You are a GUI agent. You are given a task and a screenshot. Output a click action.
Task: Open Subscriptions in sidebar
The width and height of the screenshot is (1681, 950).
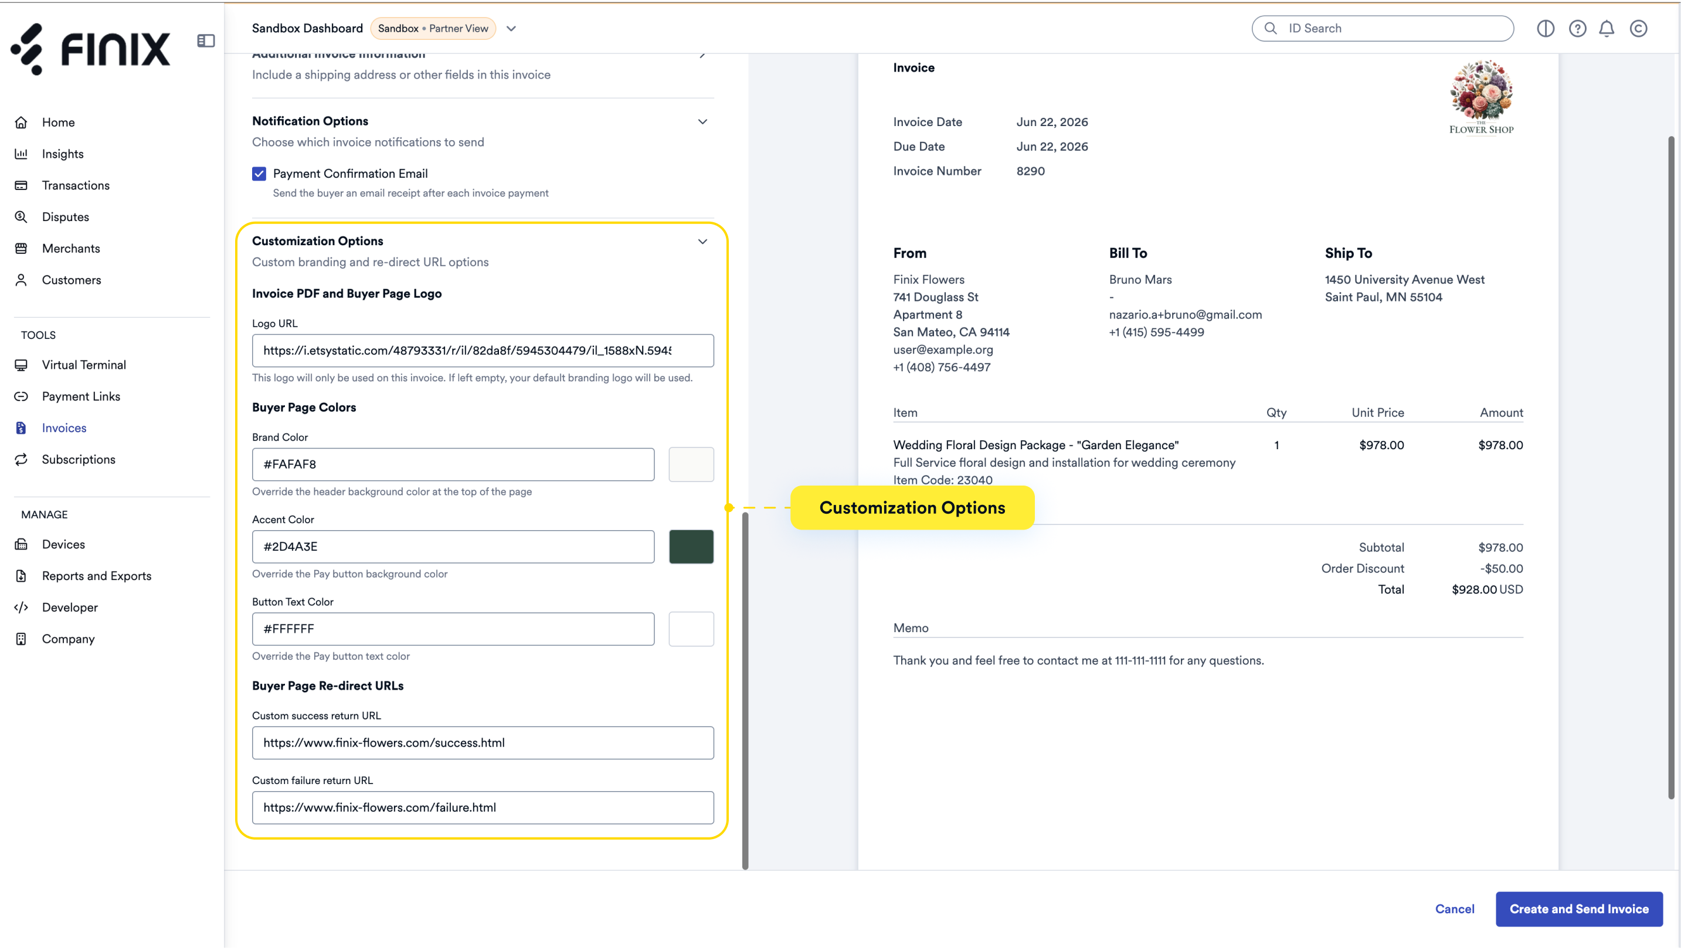[79, 459]
